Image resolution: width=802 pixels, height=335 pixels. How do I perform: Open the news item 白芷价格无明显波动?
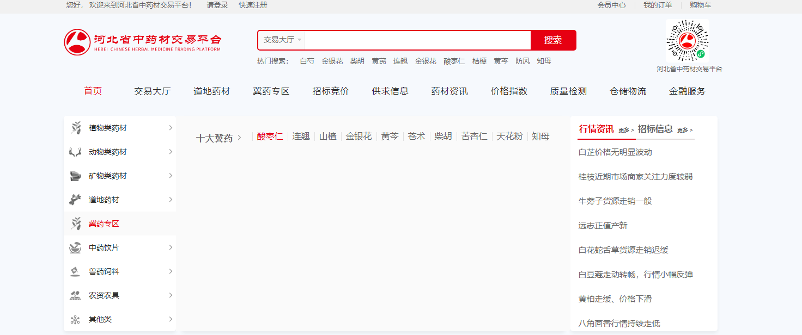pyautogui.click(x=615, y=152)
